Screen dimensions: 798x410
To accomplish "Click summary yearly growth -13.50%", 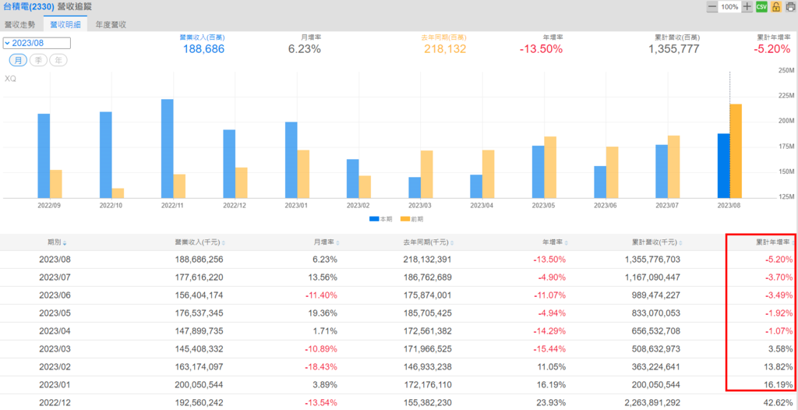I will pos(541,49).
